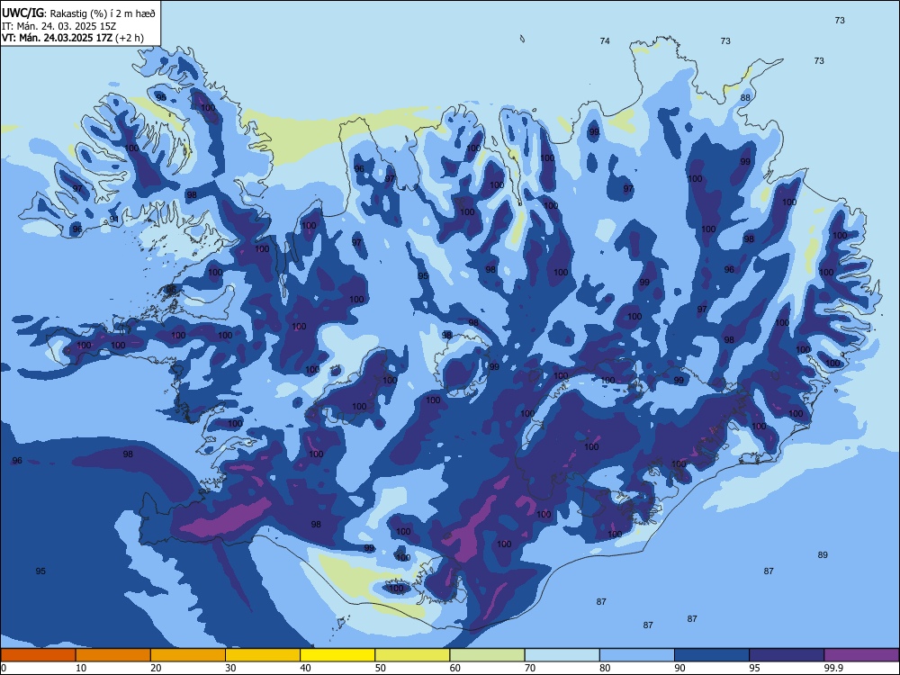Click the '60' legend scale label
The height and width of the screenshot is (675, 900).
click(x=455, y=668)
